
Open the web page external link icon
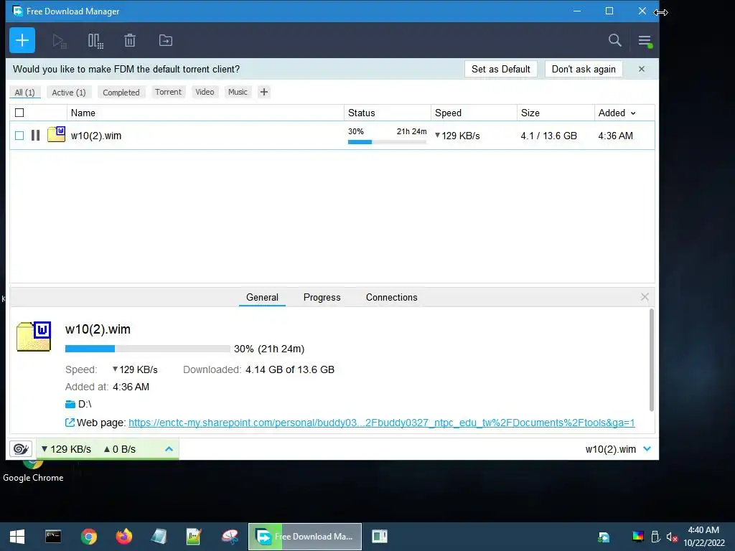(70, 423)
